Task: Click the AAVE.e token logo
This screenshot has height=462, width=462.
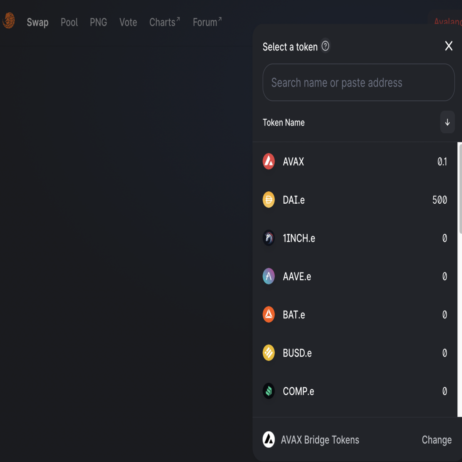Action: 269,276
